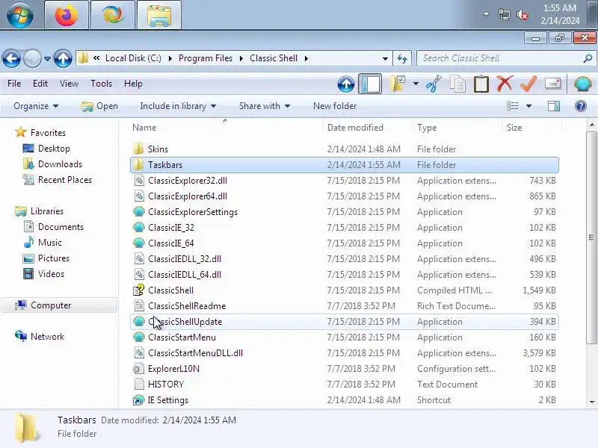Click Local Disk (C:) breadcrumb
Screen dimensions: 598x448
point(133,58)
